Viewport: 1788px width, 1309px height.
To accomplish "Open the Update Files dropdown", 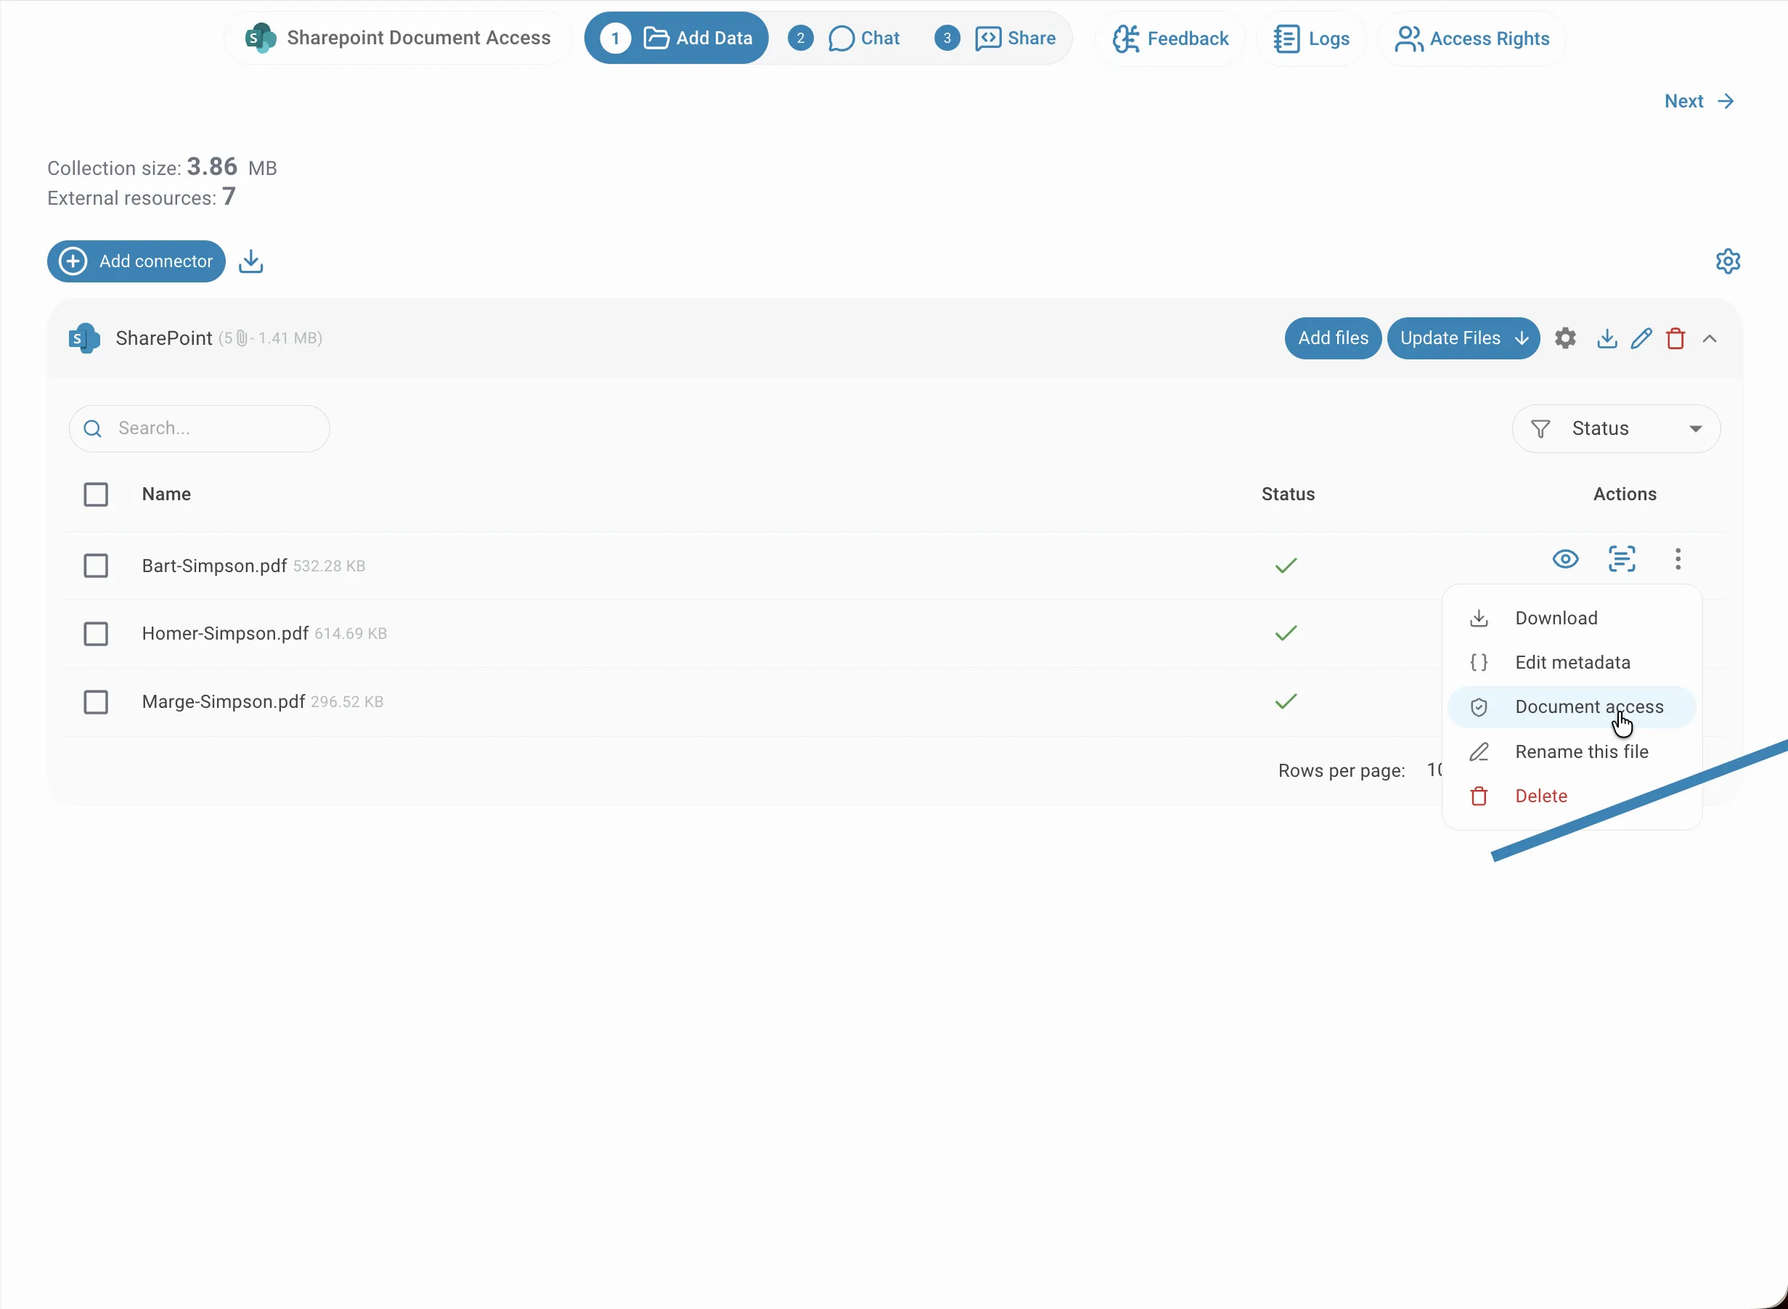I will coord(1464,338).
